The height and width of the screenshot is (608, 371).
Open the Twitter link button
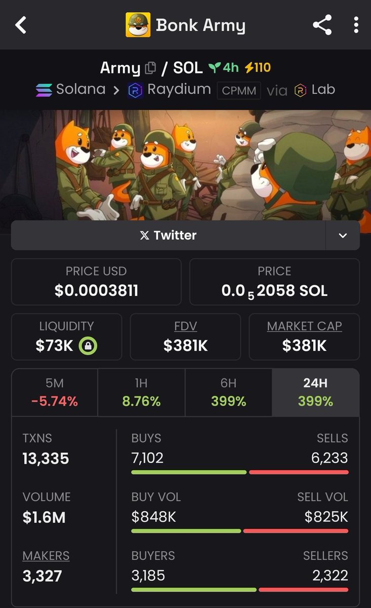click(168, 235)
